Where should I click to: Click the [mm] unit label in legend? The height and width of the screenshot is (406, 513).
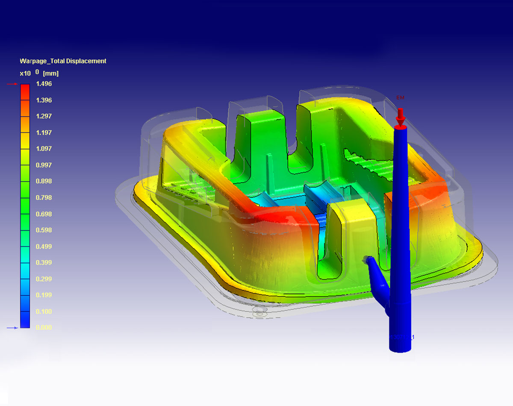51,74
